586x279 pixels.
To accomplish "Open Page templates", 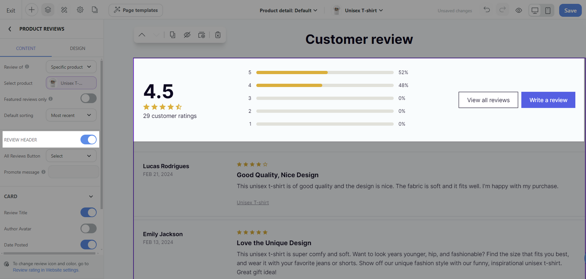I will pos(136,10).
